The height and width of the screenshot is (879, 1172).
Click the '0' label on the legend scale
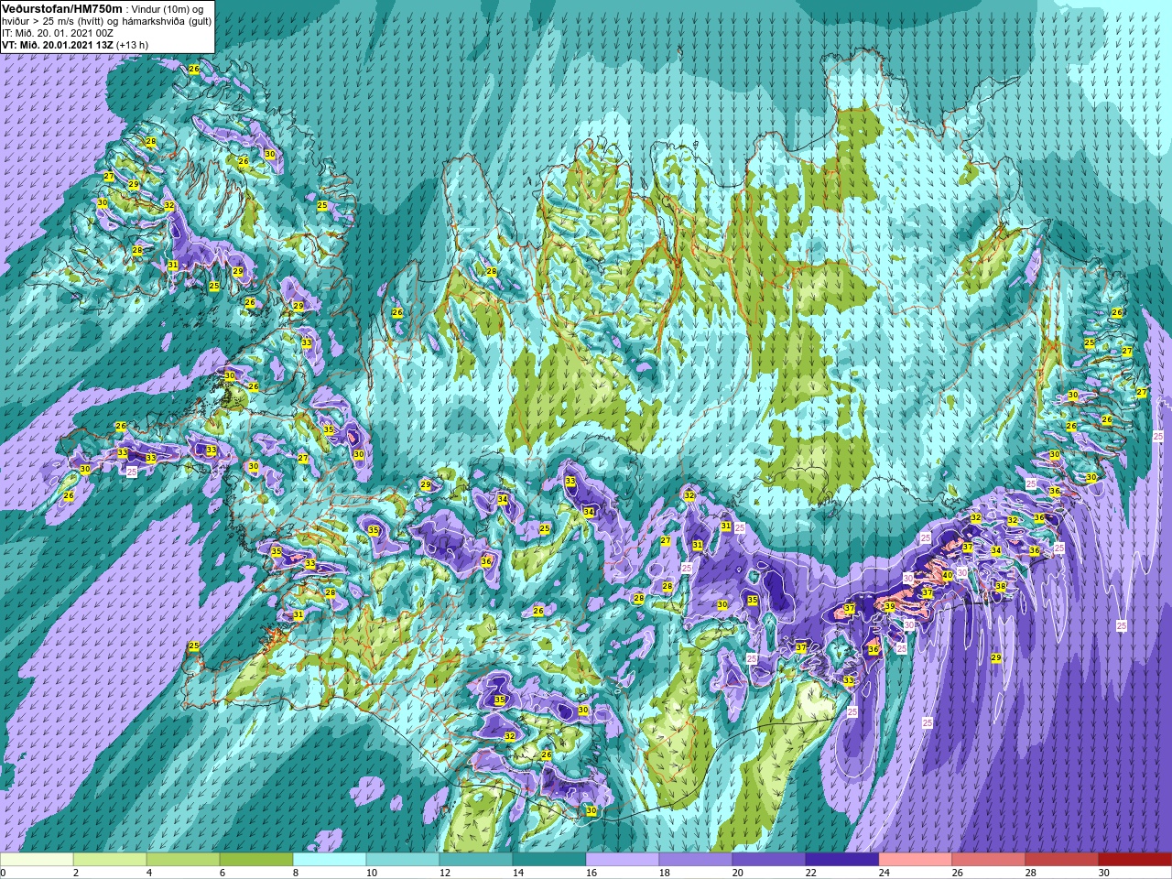point(4,873)
